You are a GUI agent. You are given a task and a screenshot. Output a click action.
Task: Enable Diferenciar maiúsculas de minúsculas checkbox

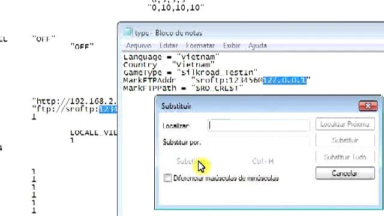[x=168, y=178]
